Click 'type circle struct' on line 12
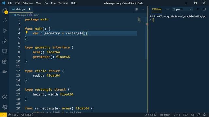 coord(42,71)
